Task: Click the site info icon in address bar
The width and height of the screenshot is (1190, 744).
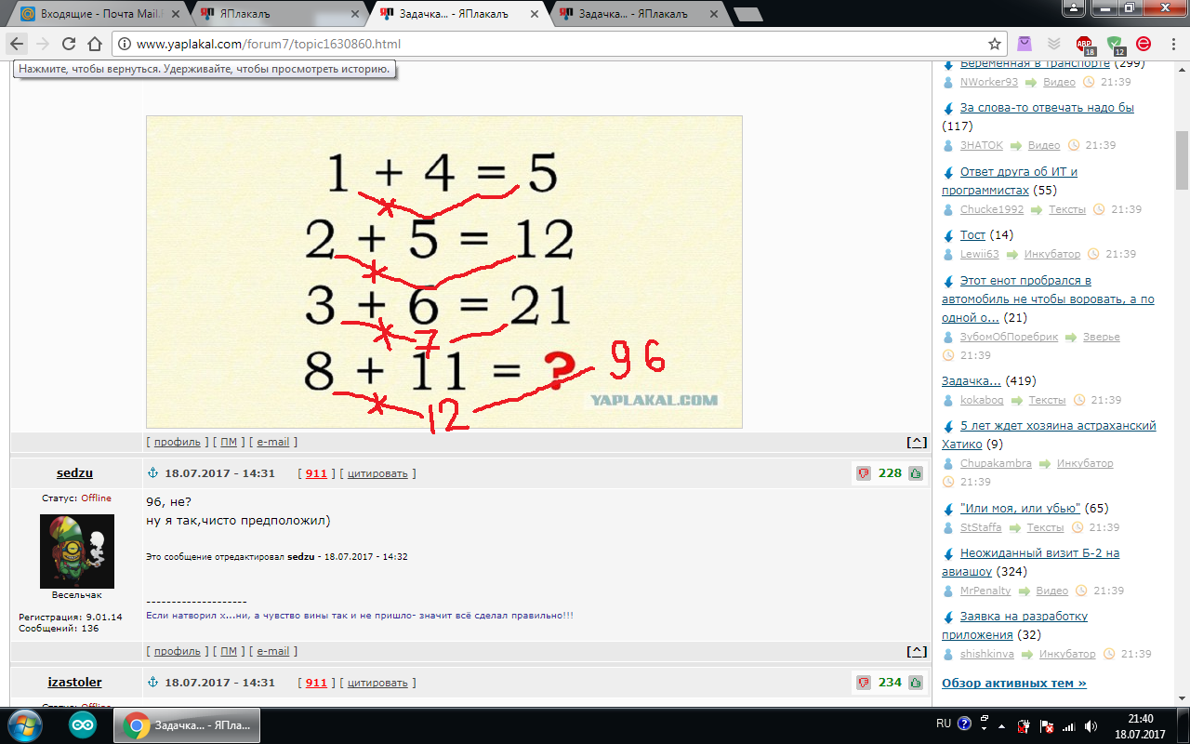Action: point(125,44)
